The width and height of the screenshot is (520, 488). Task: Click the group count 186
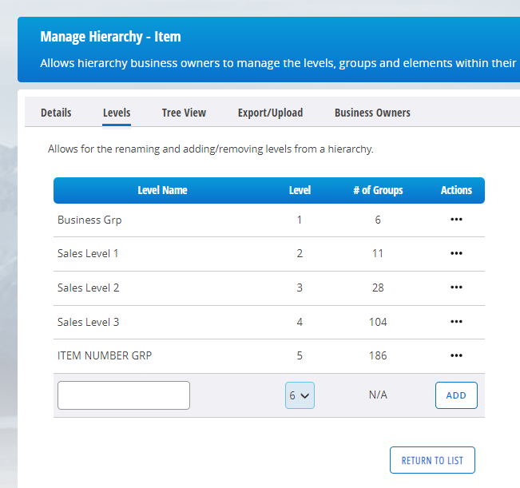click(x=378, y=355)
